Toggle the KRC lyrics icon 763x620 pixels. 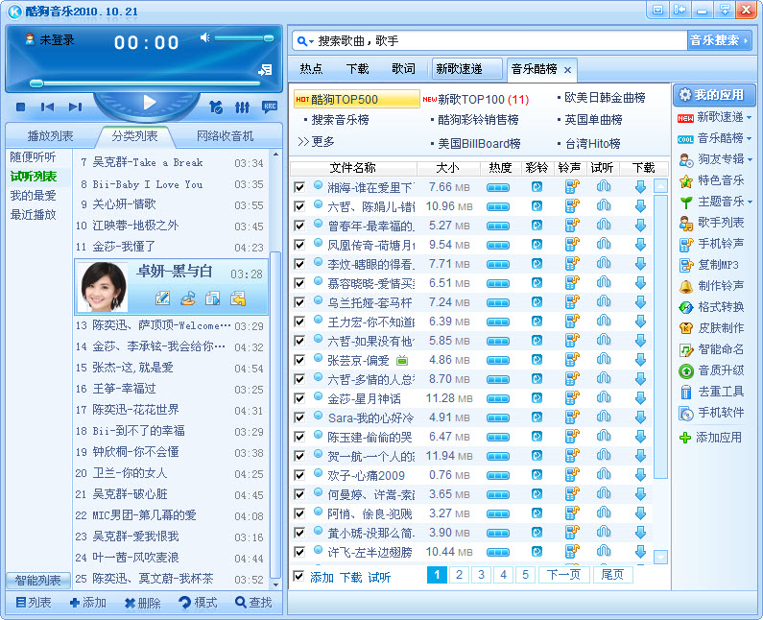(270, 107)
